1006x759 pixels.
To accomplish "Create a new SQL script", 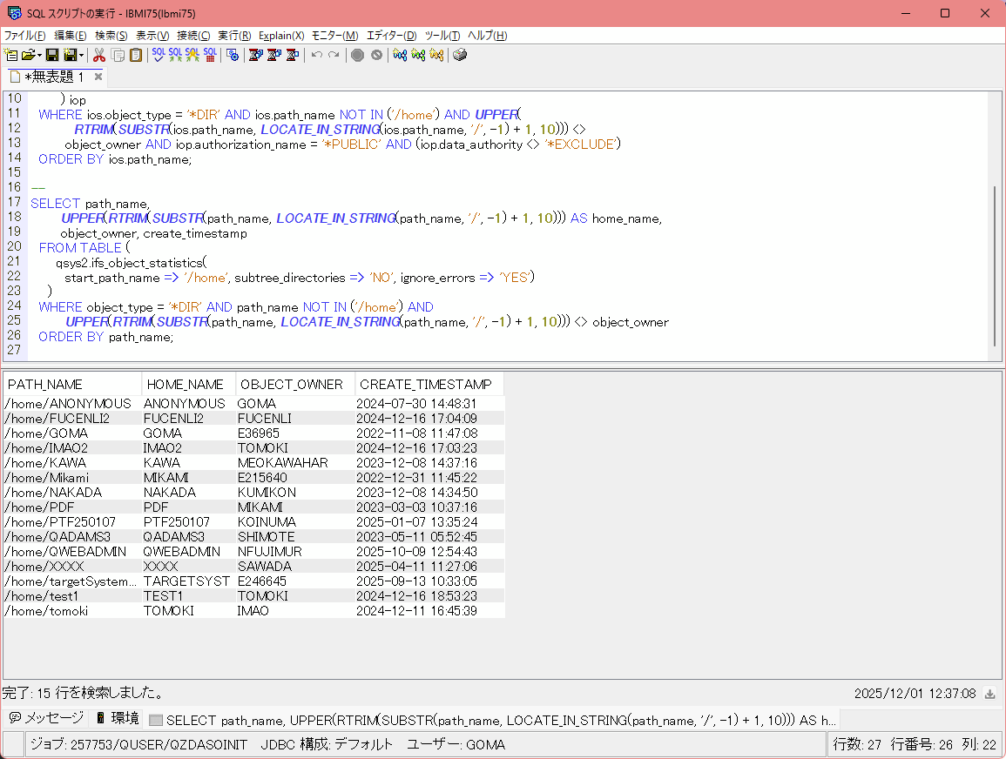I will click(x=11, y=55).
